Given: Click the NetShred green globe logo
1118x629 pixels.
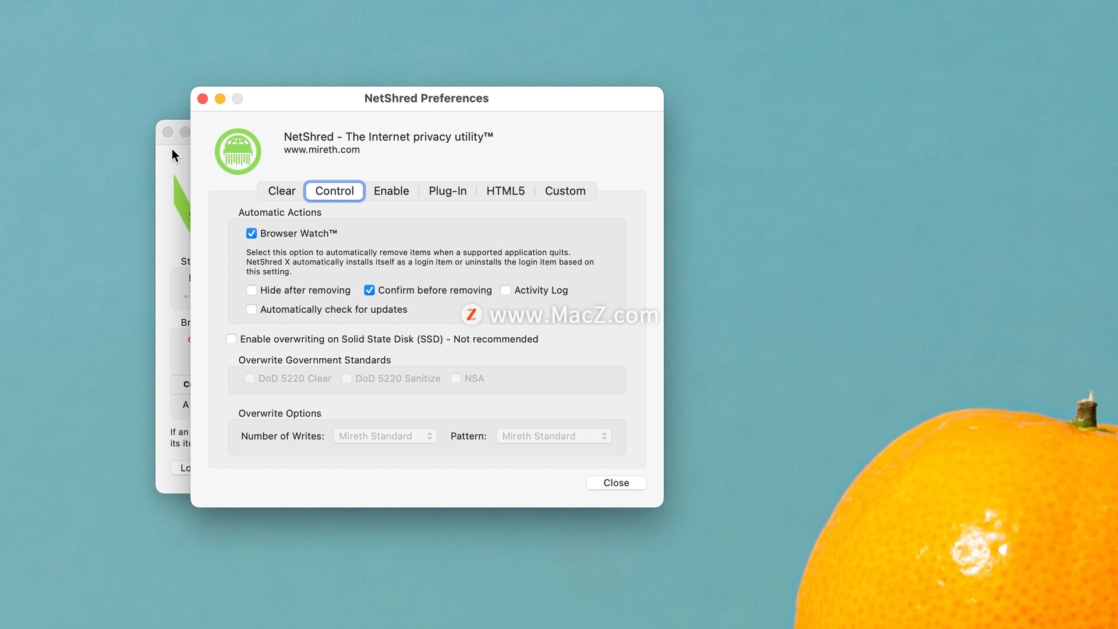Looking at the screenshot, I should click(x=238, y=151).
